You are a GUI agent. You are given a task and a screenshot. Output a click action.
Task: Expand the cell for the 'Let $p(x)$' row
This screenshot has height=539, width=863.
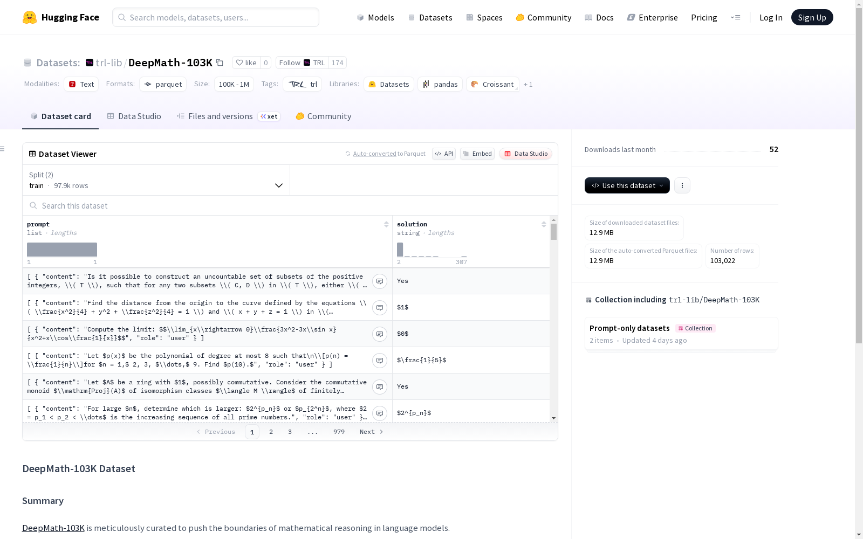click(x=380, y=361)
